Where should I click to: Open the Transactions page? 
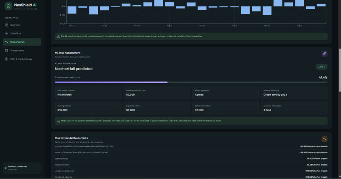22,51
